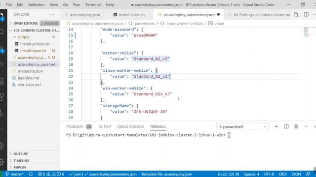Click the feedback icon in status bar

(x=308, y=174)
